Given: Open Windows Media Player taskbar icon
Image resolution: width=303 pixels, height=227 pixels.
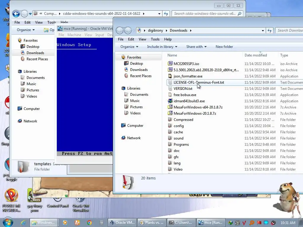Looking at the screenshot, I should pos(65,223).
